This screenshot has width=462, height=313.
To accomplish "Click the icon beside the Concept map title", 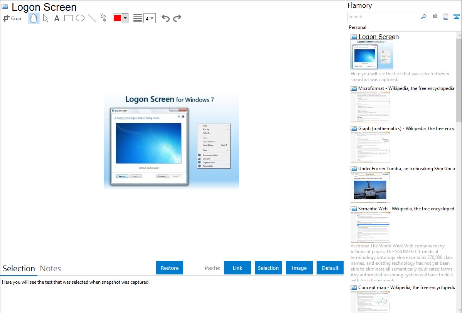I will pyautogui.click(x=354, y=288).
